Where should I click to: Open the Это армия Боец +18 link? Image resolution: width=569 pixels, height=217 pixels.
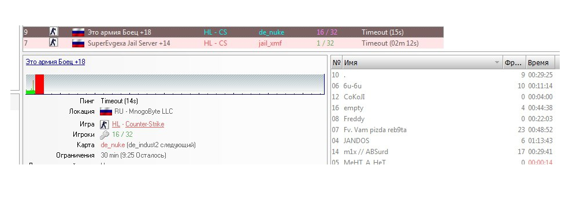click(x=55, y=62)
